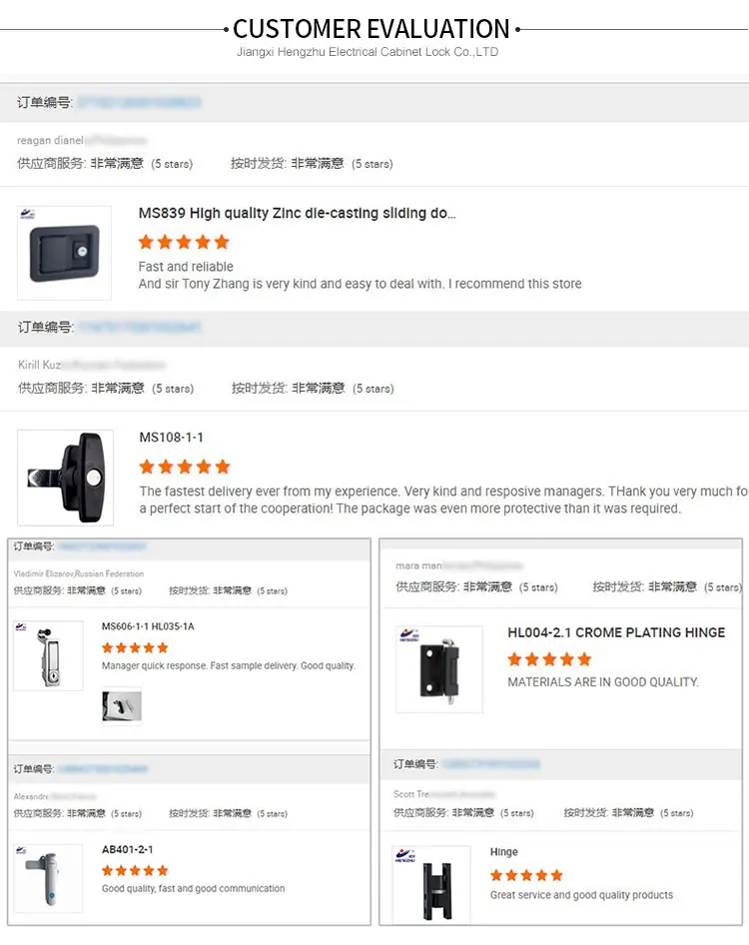
Task: Click the MS839 sliding door lock thumbnail
Action: tap(64, 254)
